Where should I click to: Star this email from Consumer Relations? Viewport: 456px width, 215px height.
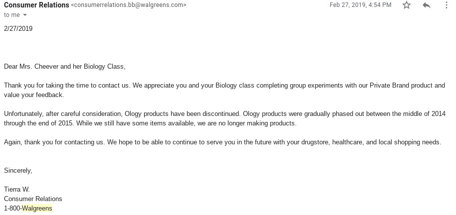point(407,5)
